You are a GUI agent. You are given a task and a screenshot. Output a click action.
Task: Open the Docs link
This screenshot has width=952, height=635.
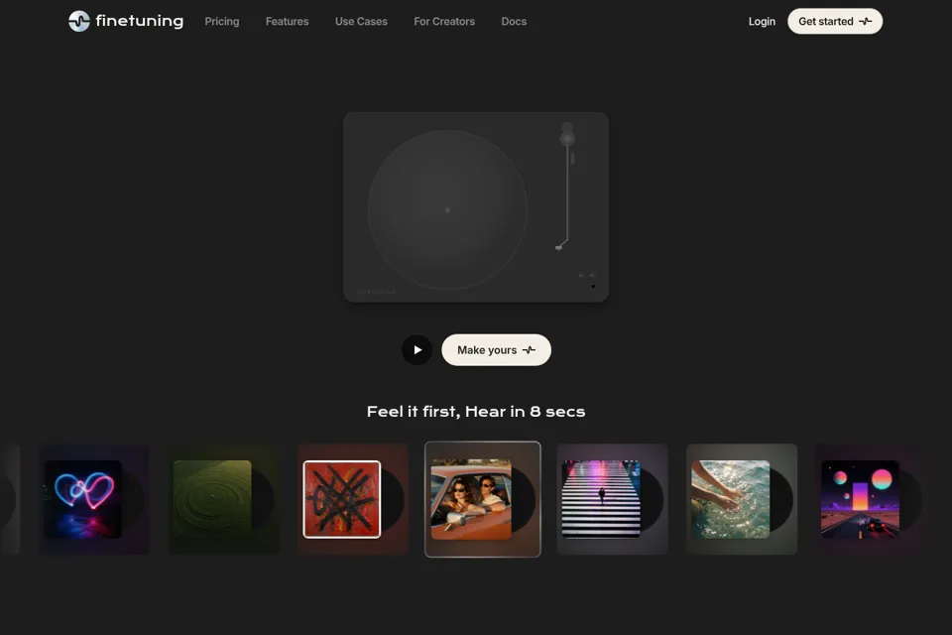(514, 21)
